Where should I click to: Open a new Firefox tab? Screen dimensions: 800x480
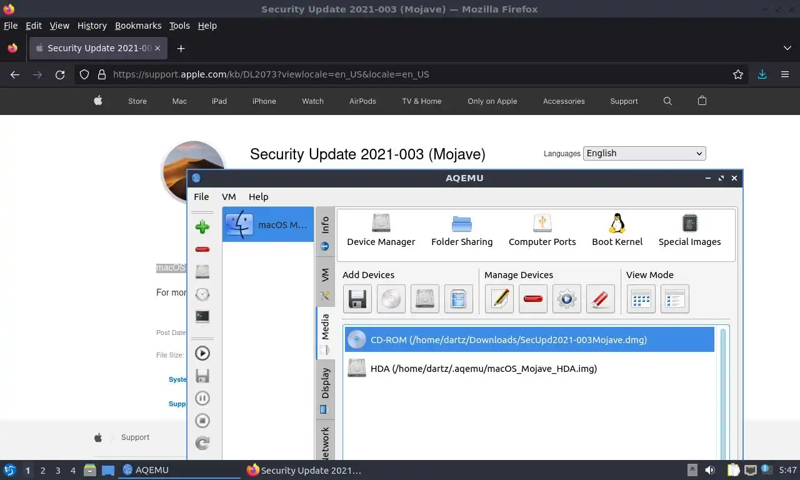point(181,48)
